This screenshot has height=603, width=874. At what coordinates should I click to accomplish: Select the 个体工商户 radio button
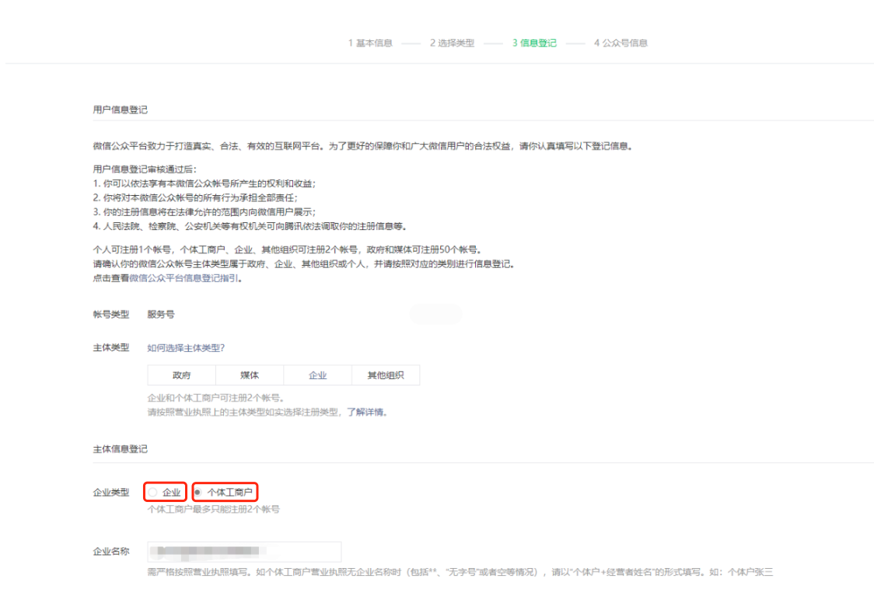[198, 492]
